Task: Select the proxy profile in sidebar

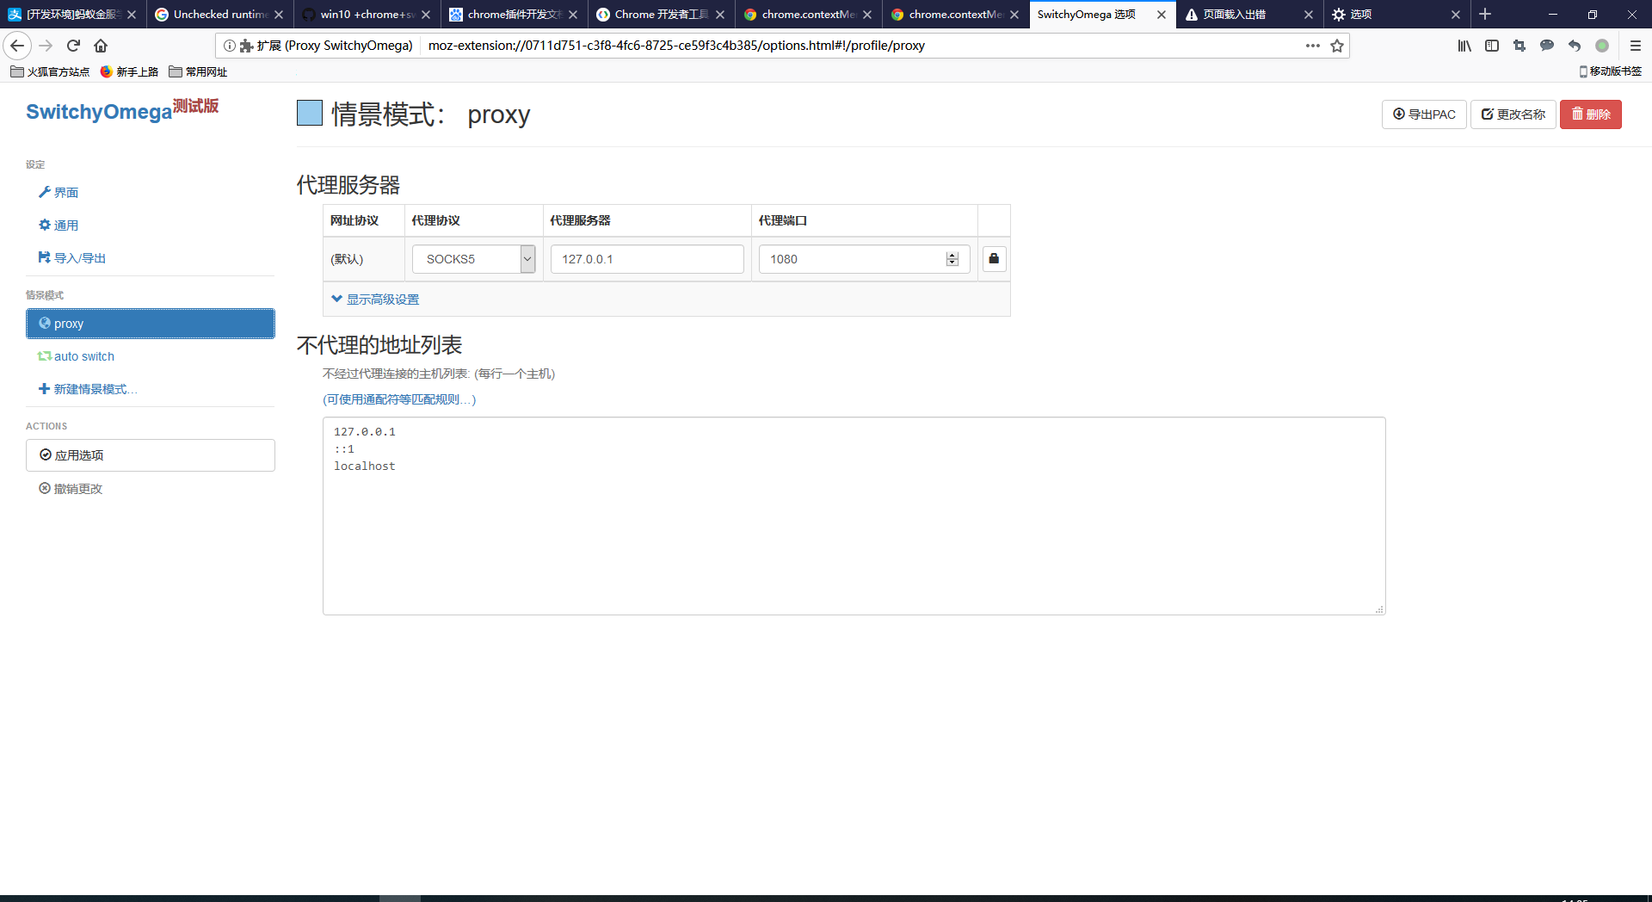Action: coord(151,324)
